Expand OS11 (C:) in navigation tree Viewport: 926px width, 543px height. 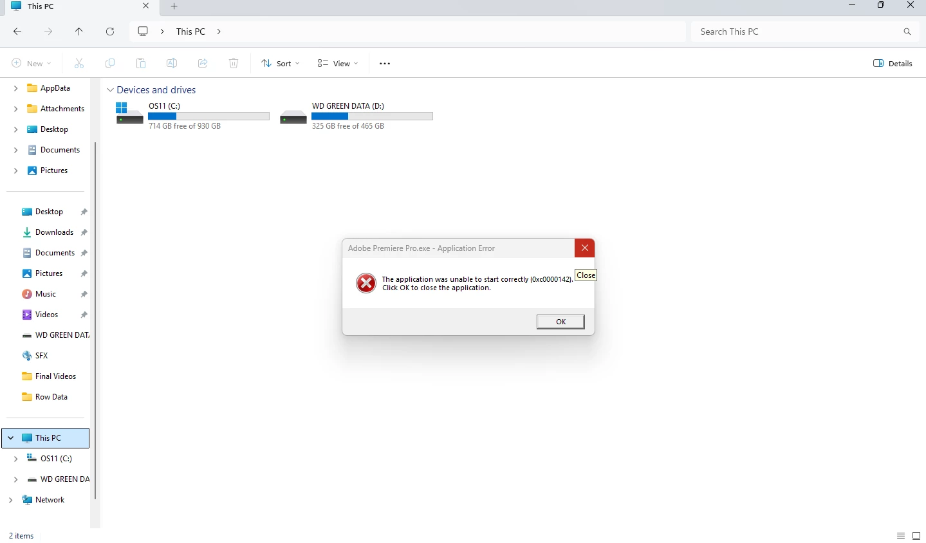pos(15,459)
